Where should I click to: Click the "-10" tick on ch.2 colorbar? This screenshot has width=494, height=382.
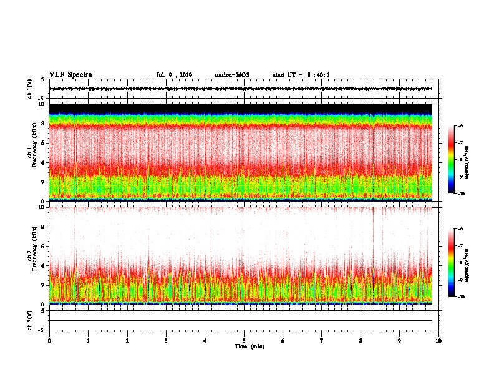coord(462,297)
